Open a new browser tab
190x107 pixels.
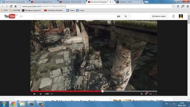146,2
